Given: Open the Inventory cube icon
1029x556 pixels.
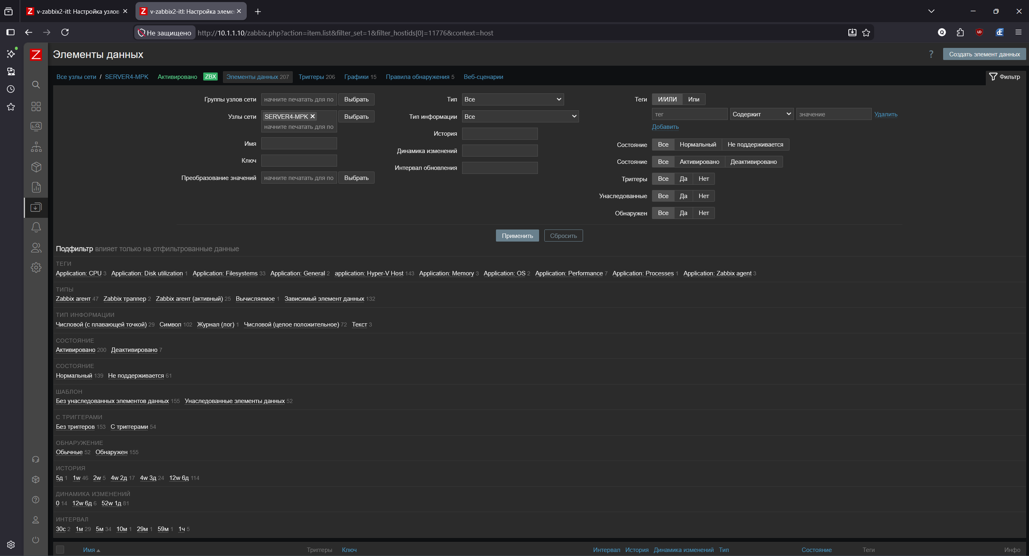Looking at the screenshot, I should [x=36, y=167].
